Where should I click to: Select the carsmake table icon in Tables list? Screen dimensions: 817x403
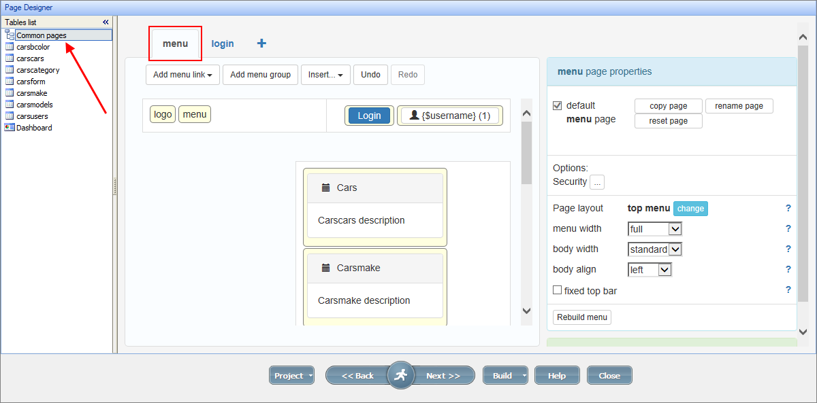[10, 92]
